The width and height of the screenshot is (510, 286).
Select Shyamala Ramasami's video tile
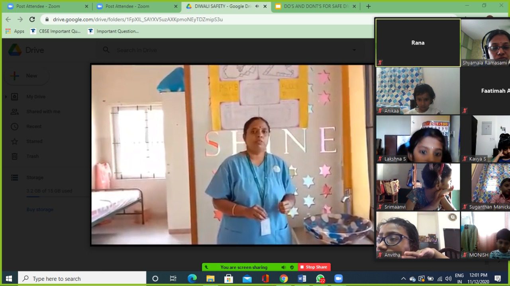coord(485,43)
